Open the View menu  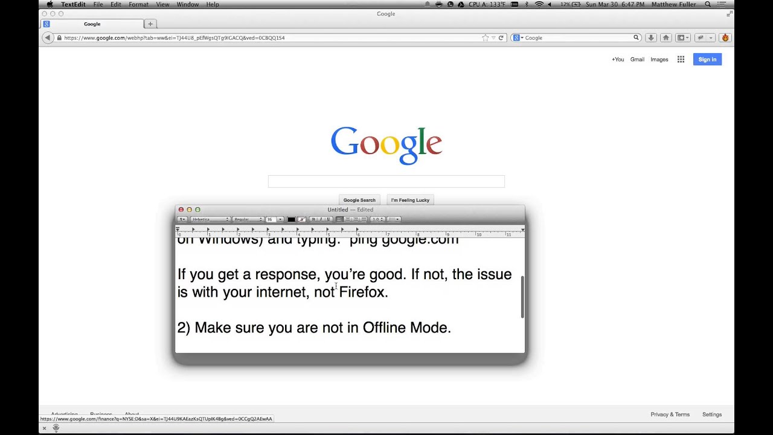point(163,4)
